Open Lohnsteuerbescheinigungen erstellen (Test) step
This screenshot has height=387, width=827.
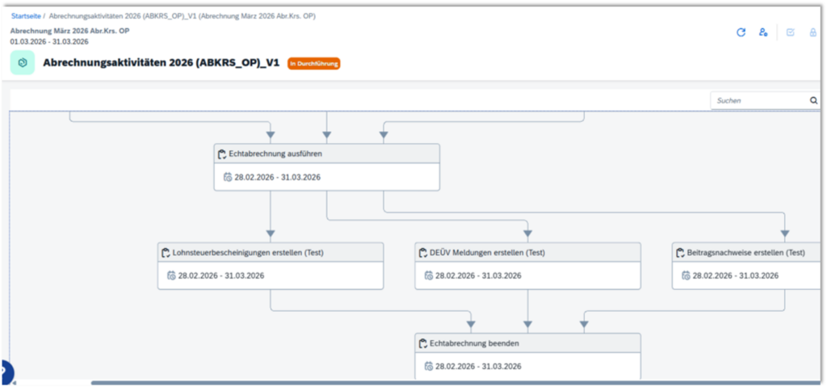coord(248,253)
